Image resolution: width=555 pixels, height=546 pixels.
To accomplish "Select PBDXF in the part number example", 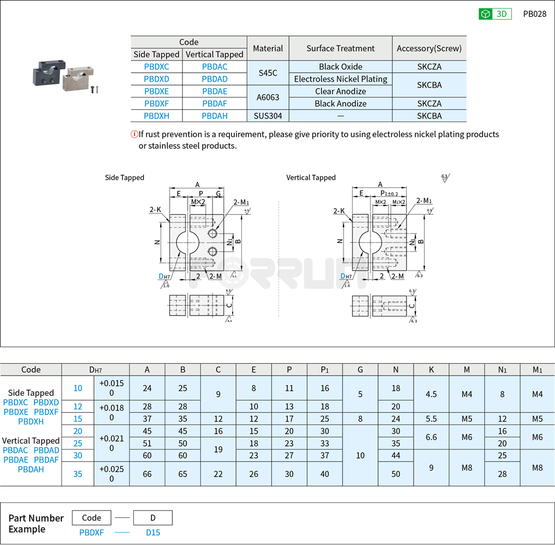I will 92,533.
